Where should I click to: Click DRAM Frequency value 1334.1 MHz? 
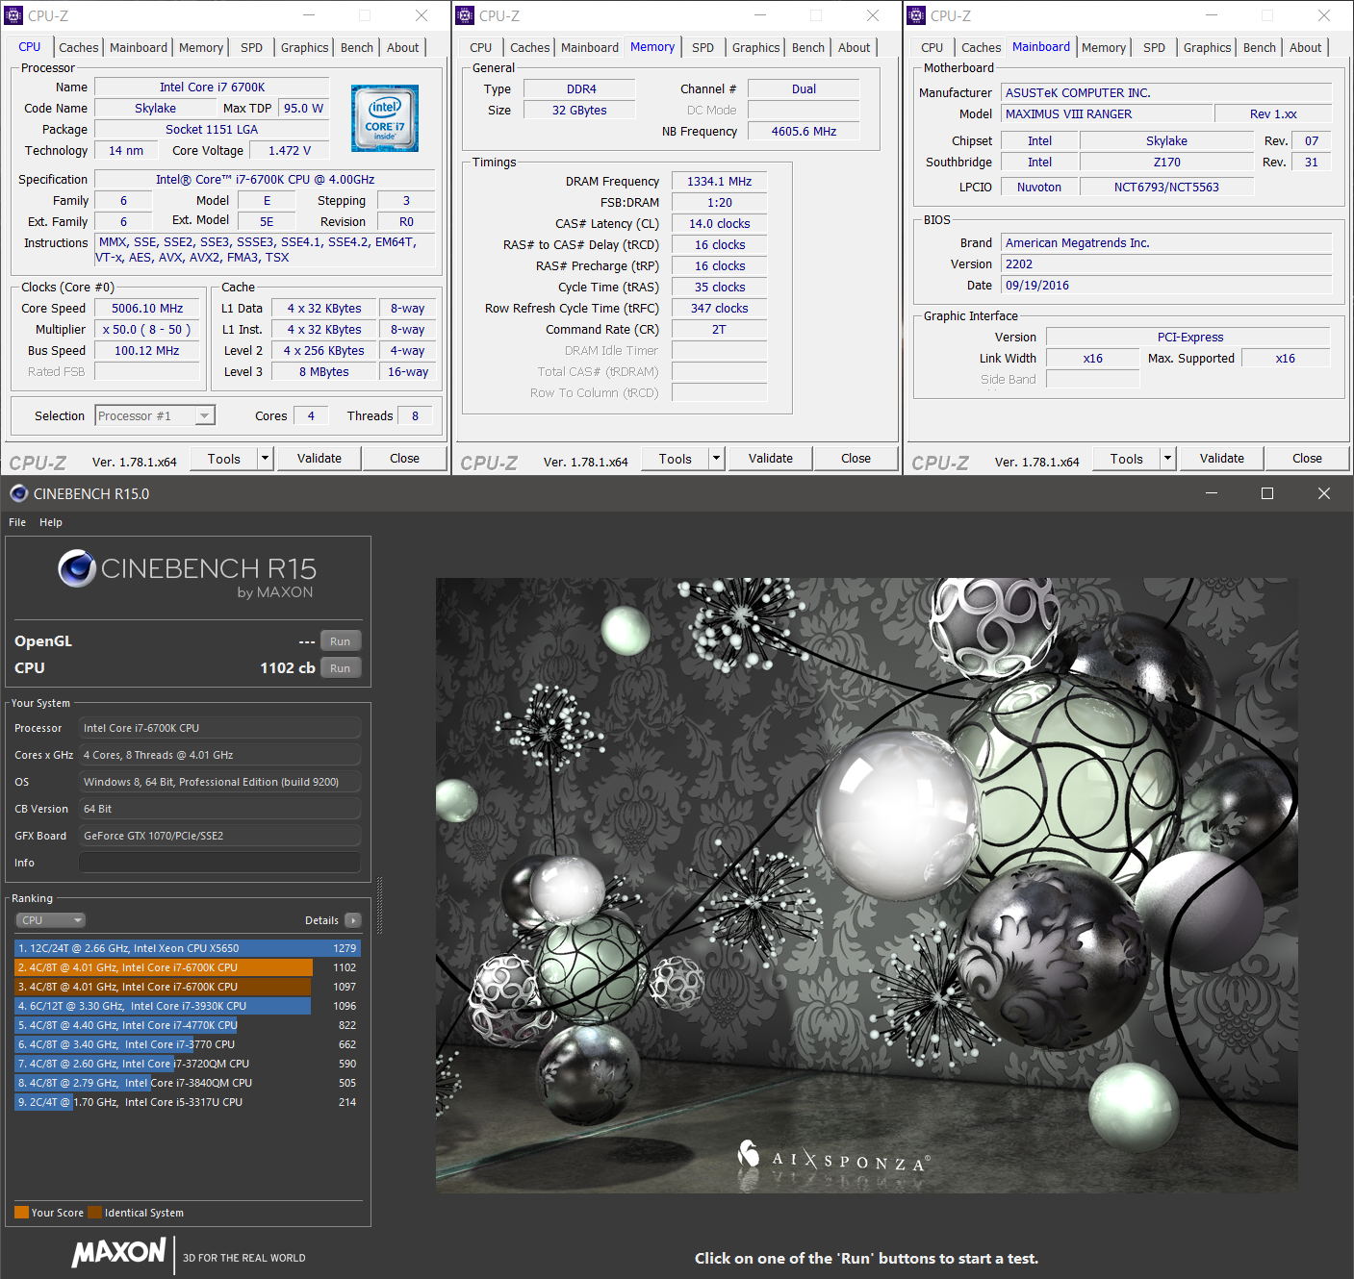point(719,182)
